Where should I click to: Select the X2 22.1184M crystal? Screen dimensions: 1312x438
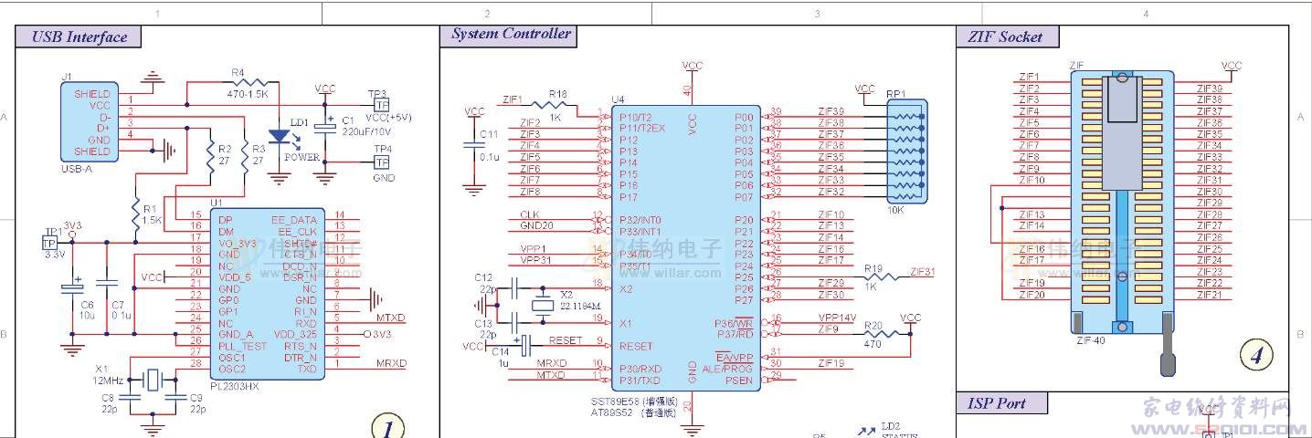(543, 306)
